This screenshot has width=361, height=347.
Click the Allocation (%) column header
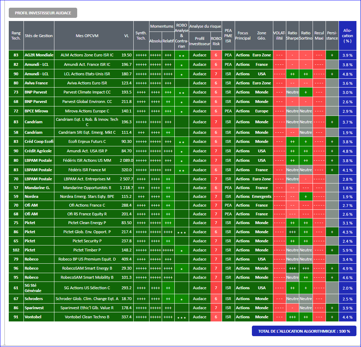coord(347,36)
